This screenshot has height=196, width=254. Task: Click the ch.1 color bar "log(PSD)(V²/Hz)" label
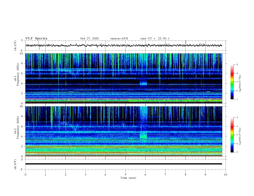tap(240, 84)
